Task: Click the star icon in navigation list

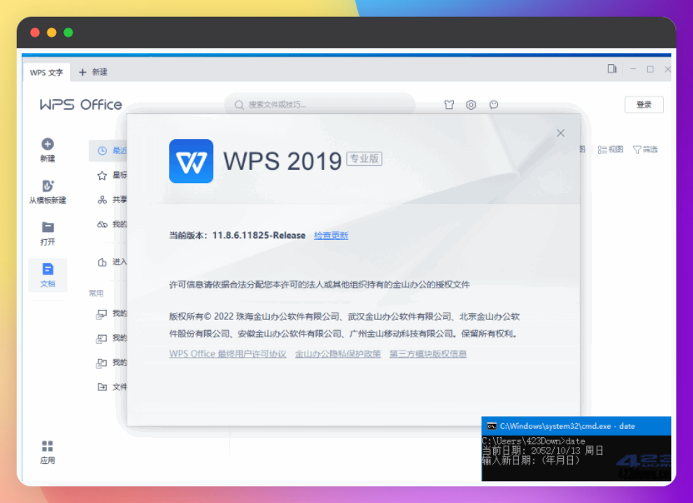Action: click(102, 176)
